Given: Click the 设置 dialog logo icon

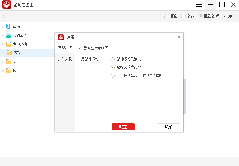Looking at the screenshot, I should coord(61,37).
